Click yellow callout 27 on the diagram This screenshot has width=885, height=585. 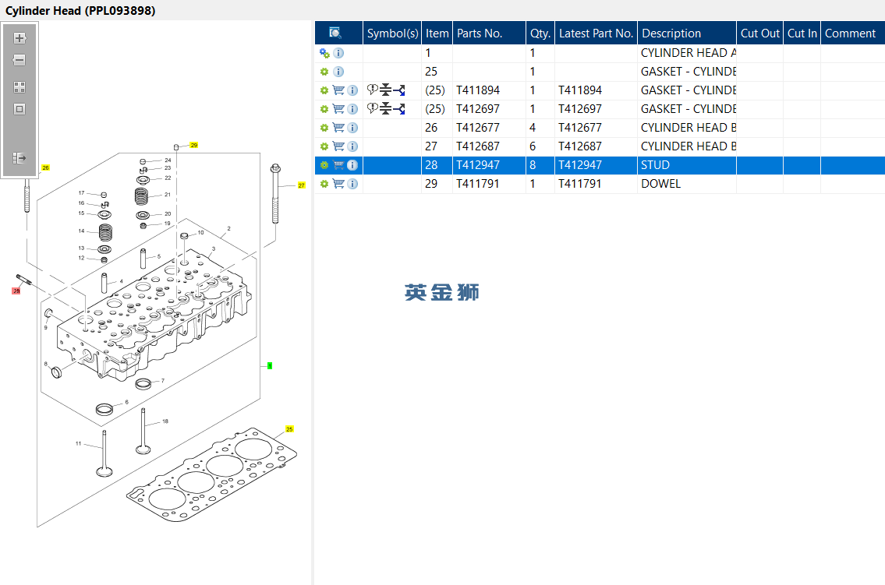301,185
